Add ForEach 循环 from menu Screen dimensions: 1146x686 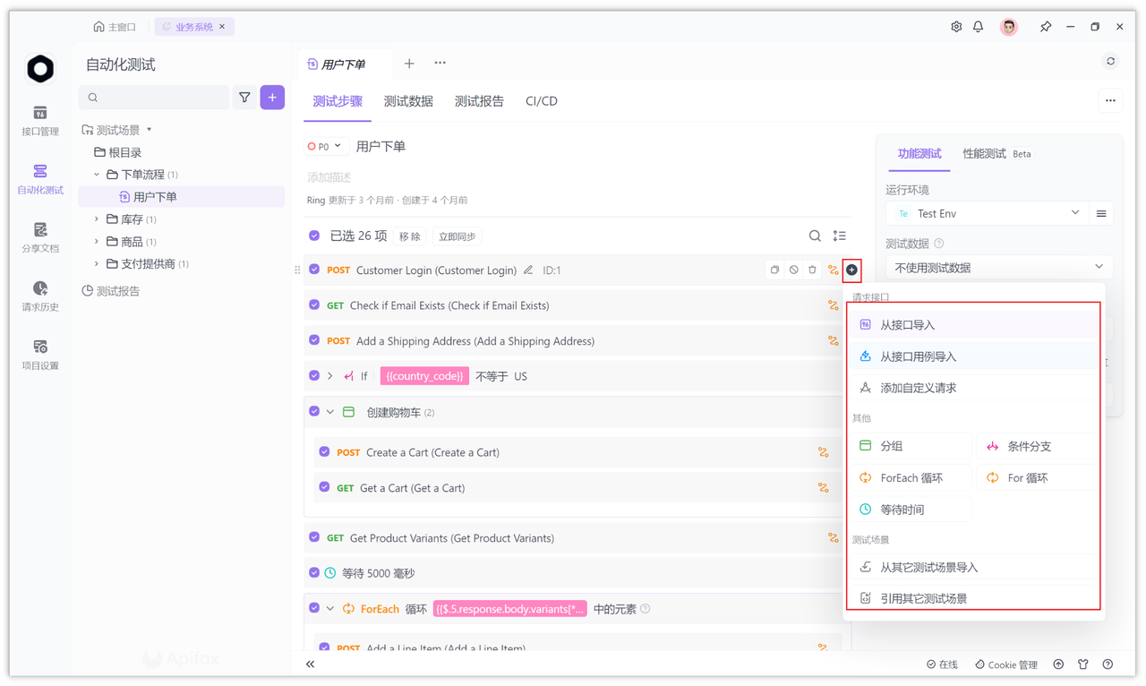pos(911,478)
